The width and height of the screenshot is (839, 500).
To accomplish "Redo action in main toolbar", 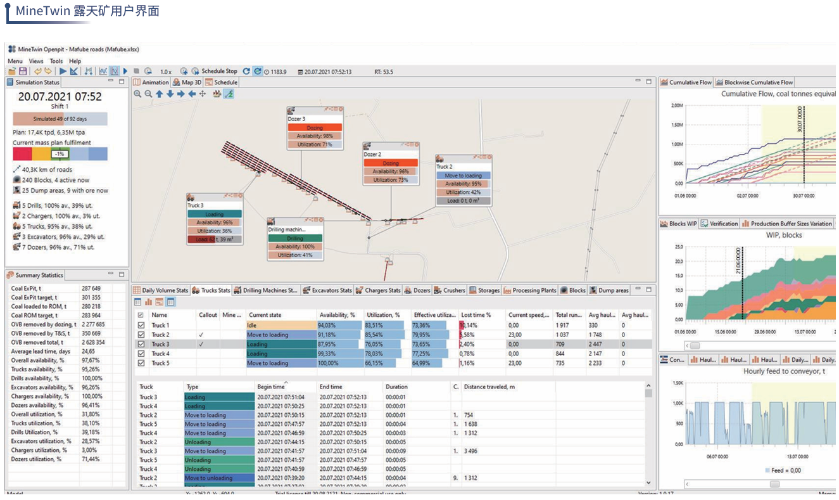I will click(x=47, y=72).
